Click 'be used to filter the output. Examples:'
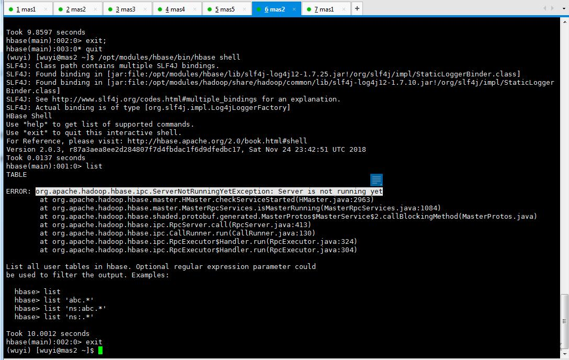 coord(87,275)
